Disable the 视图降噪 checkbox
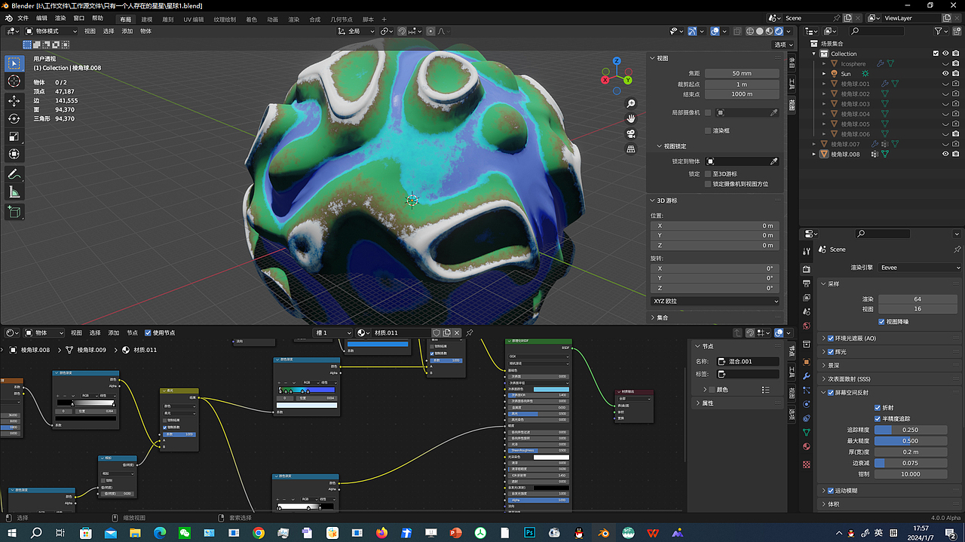 tap(881, 322)
